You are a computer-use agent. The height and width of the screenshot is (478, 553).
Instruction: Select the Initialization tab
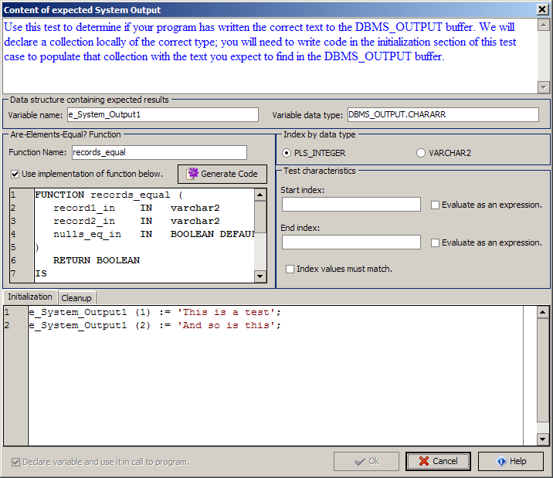click(30, 297)
